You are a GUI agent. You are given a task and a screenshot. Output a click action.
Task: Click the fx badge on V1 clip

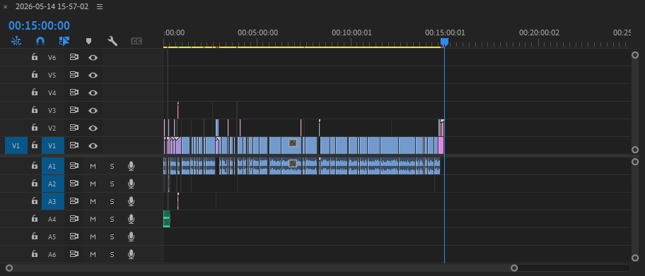pyautogui.click(x=293, y=143)
